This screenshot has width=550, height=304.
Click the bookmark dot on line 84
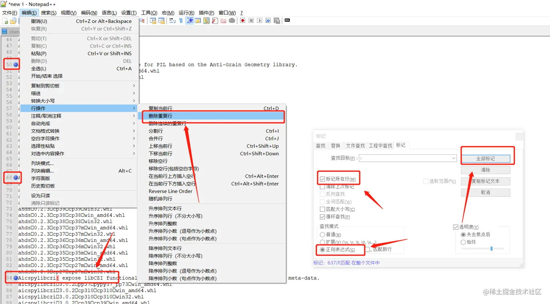coord(16,278)
